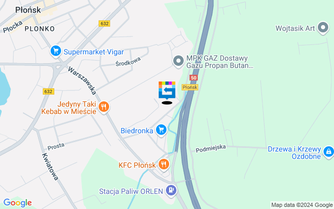Open the Stacja Paliw ORLEN fuel icon
334x209 pixels.
click(x=172, y=190)
